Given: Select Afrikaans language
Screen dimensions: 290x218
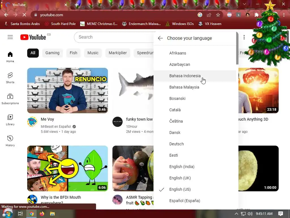Looking at the screenshot, I should click(195, 53).
